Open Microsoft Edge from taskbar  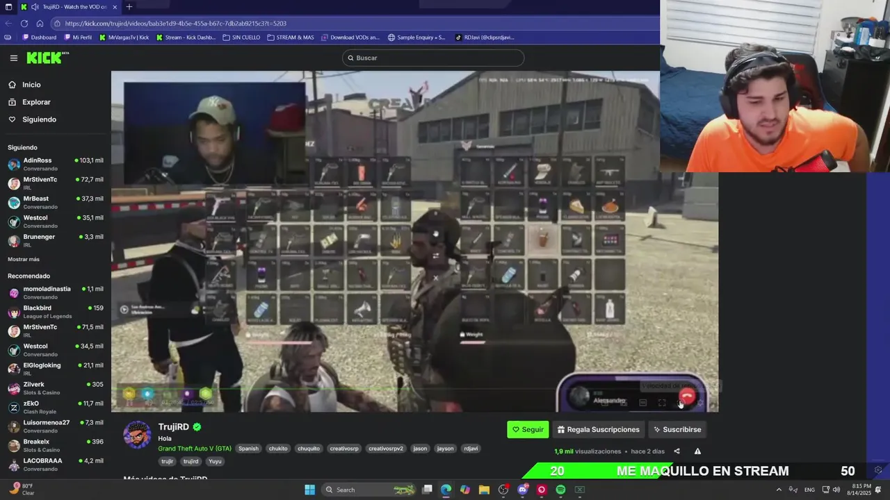(x=446, y=490)
